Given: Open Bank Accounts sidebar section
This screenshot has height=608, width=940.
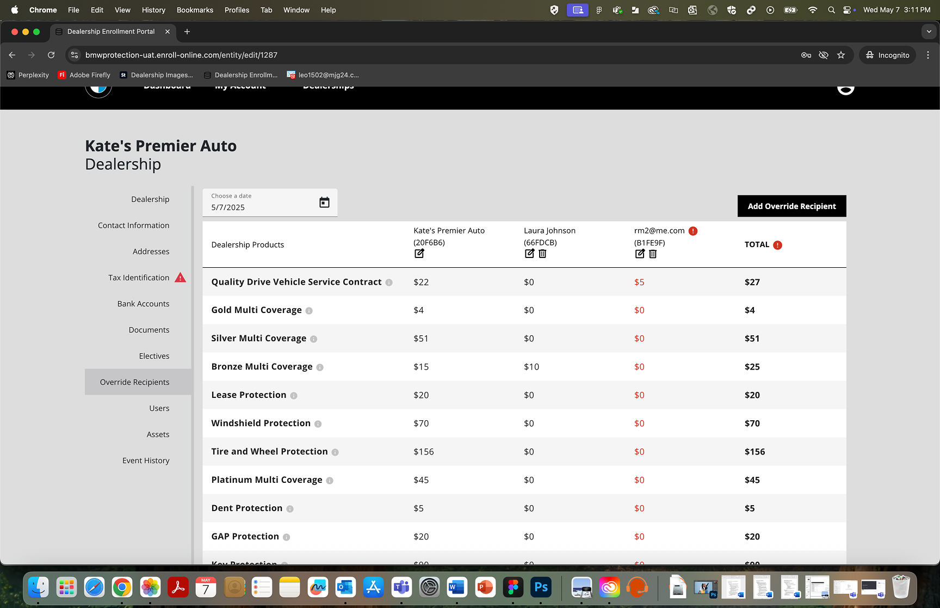Looking at the screenshot, I should pyautogui.click(x=143, y=304).
